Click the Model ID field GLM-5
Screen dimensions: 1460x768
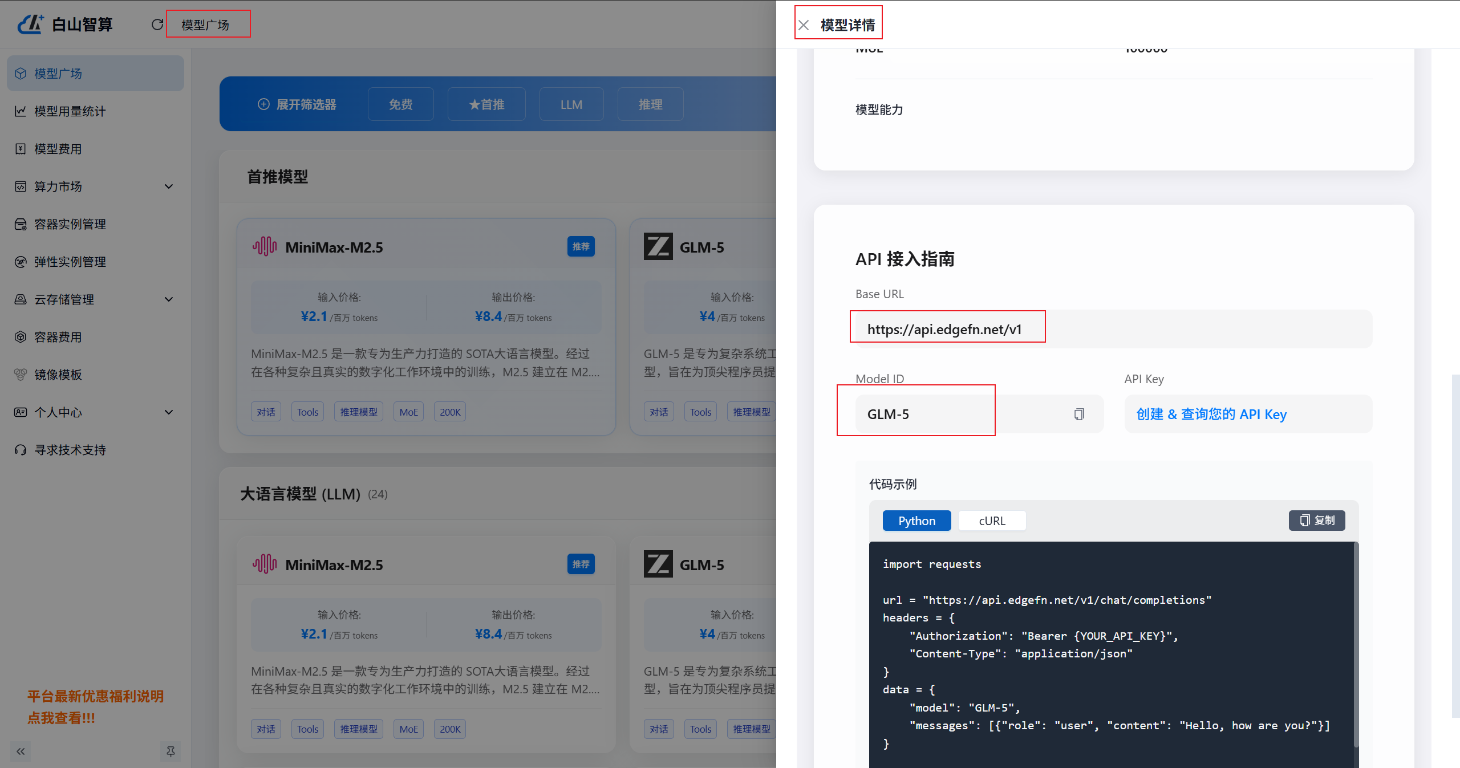click(979, 414)
